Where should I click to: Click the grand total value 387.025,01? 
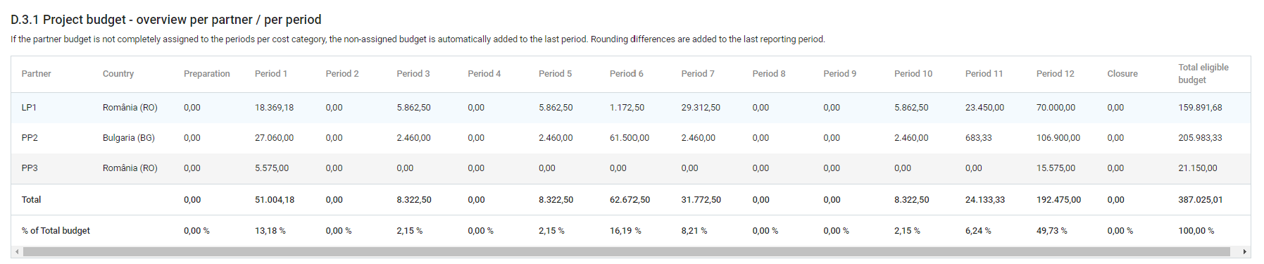1201,200
